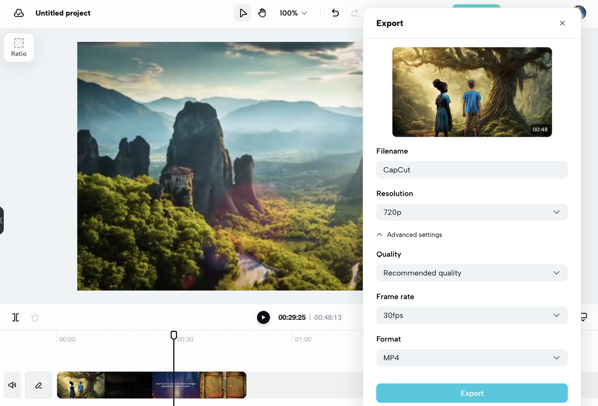Open the MP4 format dropdown
The image size is (598, 406).
(x=472, y=358)
